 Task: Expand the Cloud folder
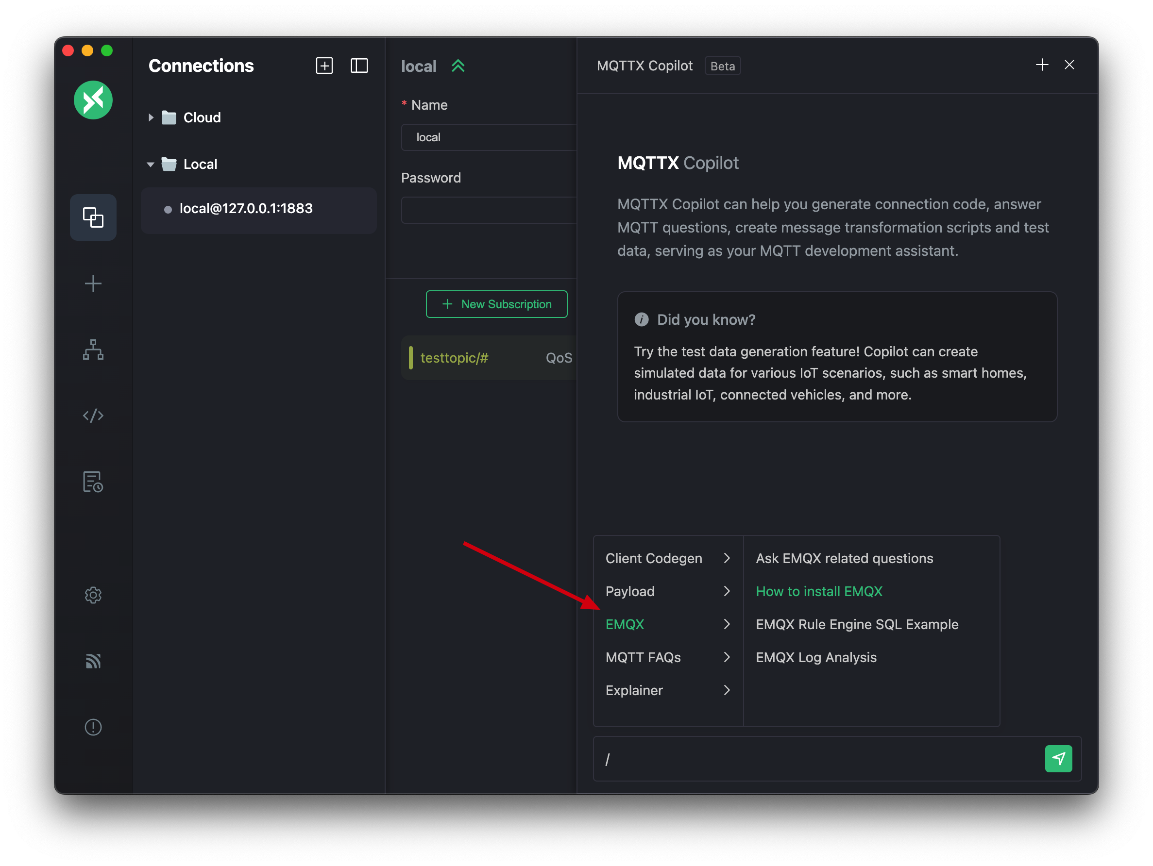151,118
